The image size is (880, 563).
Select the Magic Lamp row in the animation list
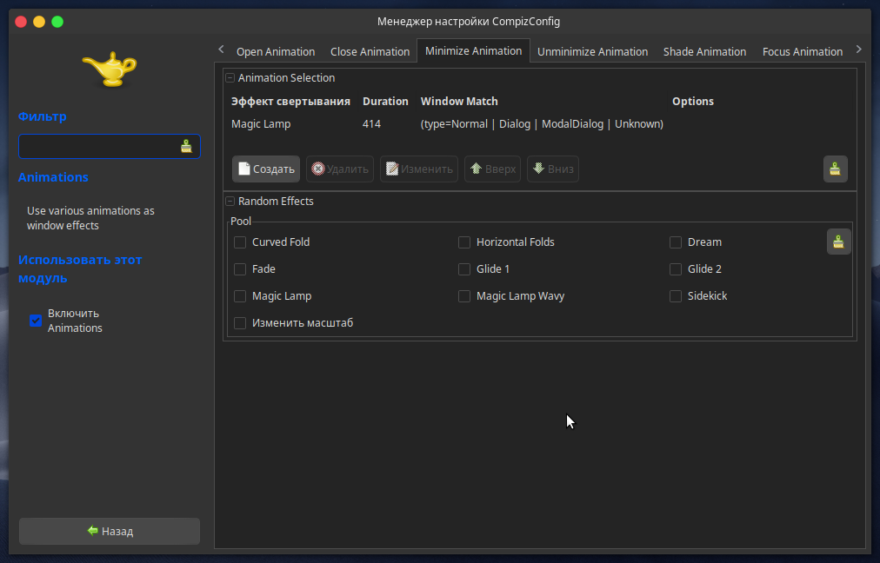pos(539,124)
